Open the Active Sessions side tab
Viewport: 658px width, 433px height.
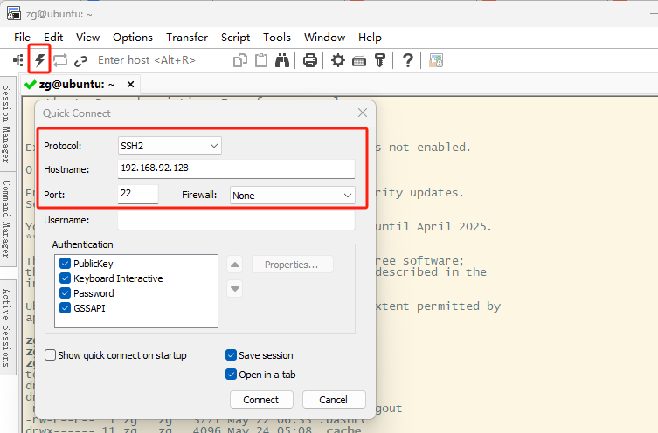(7, 327)
